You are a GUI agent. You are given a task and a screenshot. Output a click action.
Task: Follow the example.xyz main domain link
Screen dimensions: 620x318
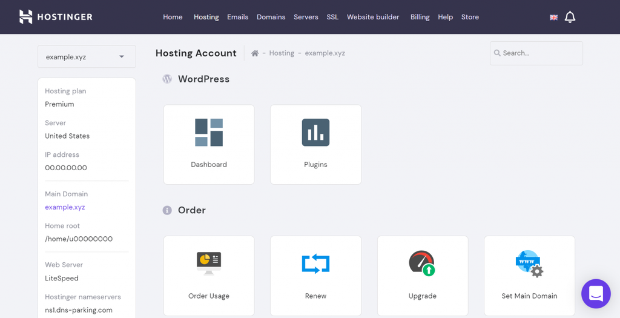tap(65, 207)
